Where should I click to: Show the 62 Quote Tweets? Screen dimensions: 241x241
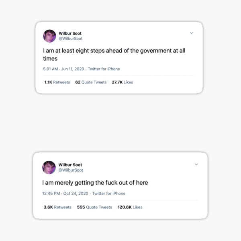click(x=91, y=82)
